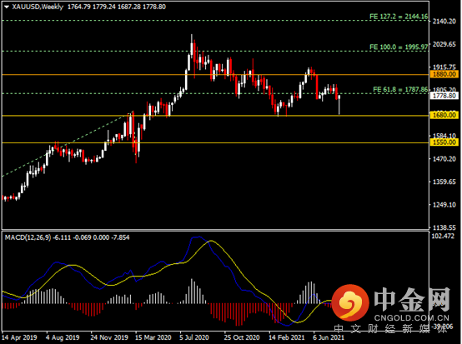Image resolution: width=462 pixels, height=344 pixels.
Task: Click the 1470.20 price scale value
Action: pos(444,159)
